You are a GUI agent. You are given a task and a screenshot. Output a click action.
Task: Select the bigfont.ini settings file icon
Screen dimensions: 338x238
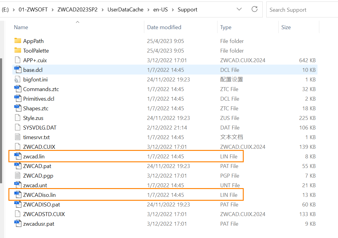[x=18, y=79]
